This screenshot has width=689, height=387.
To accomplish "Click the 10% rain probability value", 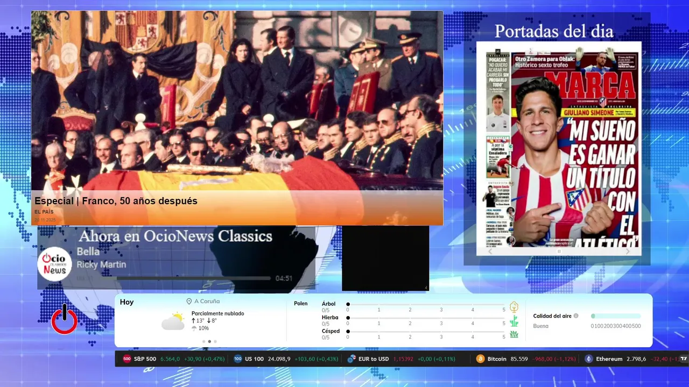I will 203,328.
